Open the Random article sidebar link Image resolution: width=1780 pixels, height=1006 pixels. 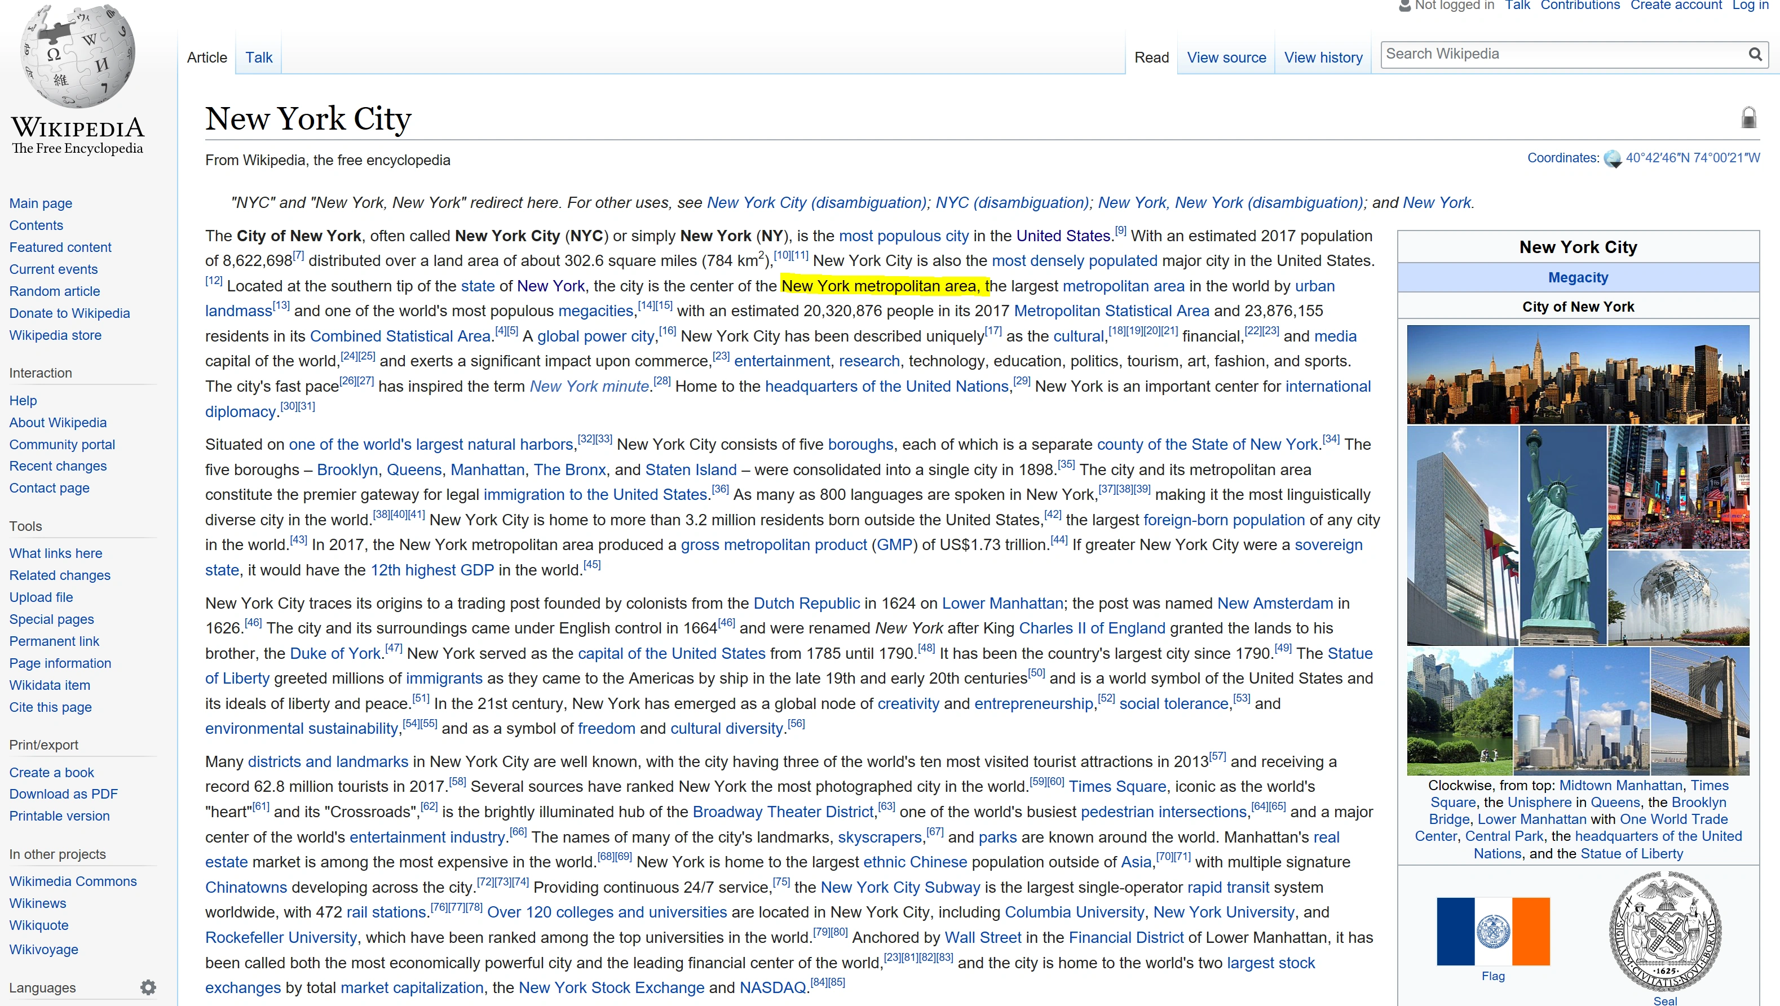(55, 291)
